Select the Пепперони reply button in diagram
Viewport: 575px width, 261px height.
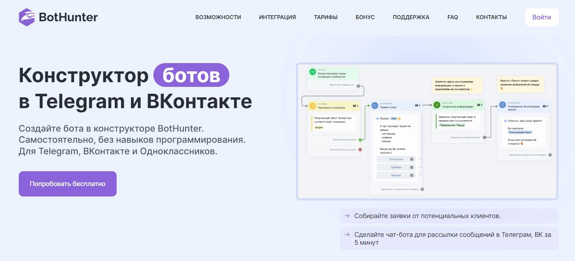396,159
